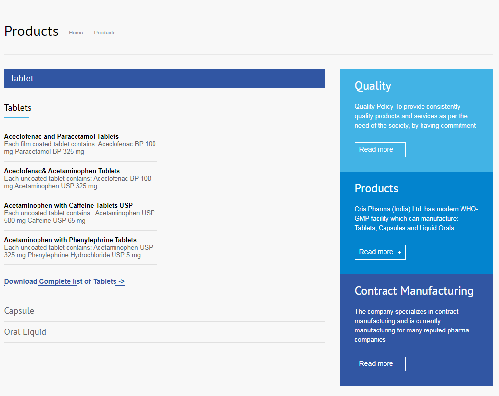This screenshot has height=396, width=499.
Task: Click the large Products page title
Action: (32, 31)
